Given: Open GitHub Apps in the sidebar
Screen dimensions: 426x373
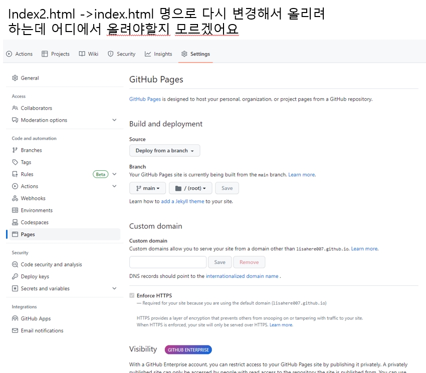Looking at the screenshot, I should pyautogui.click(x=64, y=318).
